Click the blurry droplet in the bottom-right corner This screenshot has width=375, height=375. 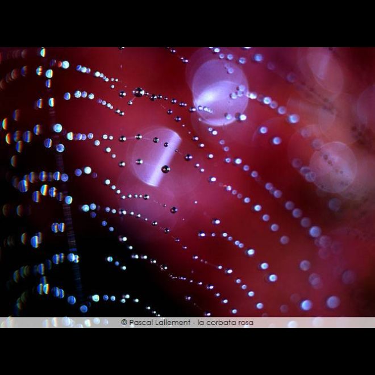[x=333, y=302]
